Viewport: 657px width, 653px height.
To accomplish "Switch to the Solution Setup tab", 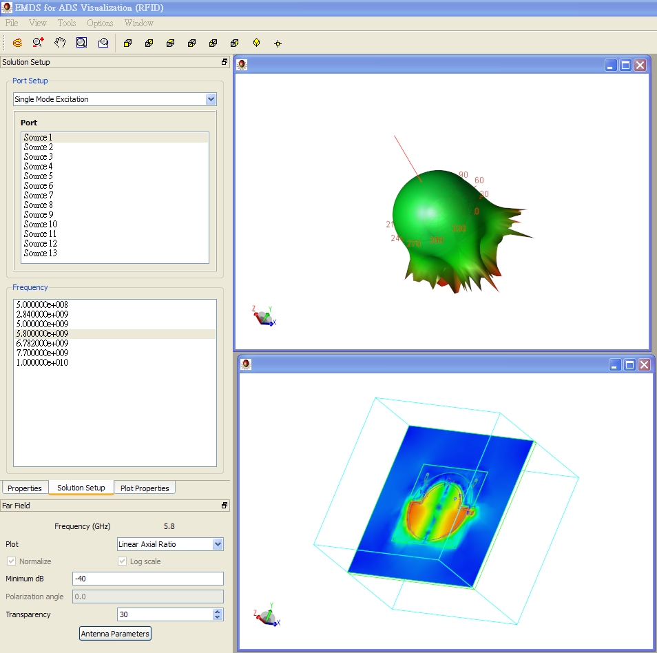I will (x=81, y=488).
